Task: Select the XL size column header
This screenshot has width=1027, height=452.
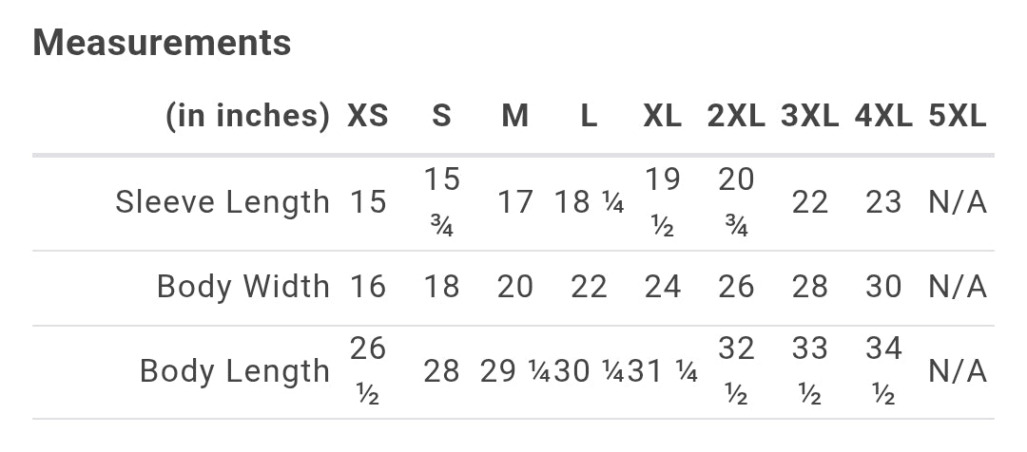Action: (x=662, y=116)
